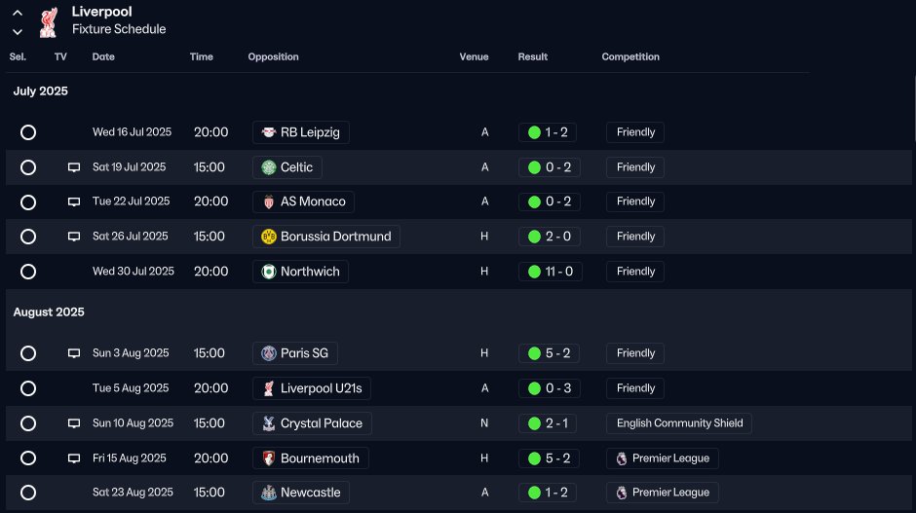The width and height of the screenshot is (916, 513).
Task: Click the Borussia Dortmund club badge
Action: point(269,237)
